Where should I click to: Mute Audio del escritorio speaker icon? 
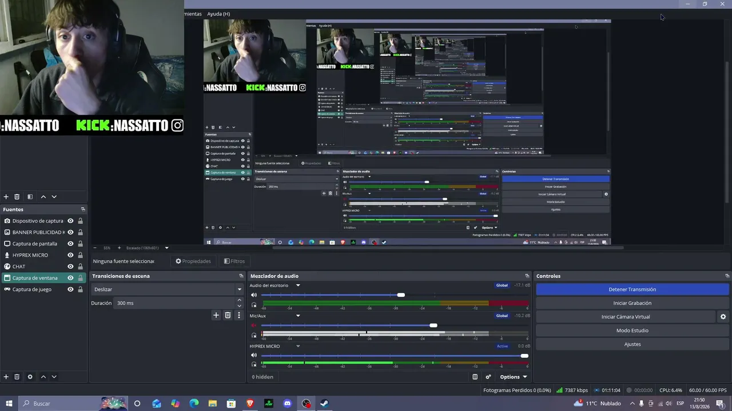pos(254,295)
